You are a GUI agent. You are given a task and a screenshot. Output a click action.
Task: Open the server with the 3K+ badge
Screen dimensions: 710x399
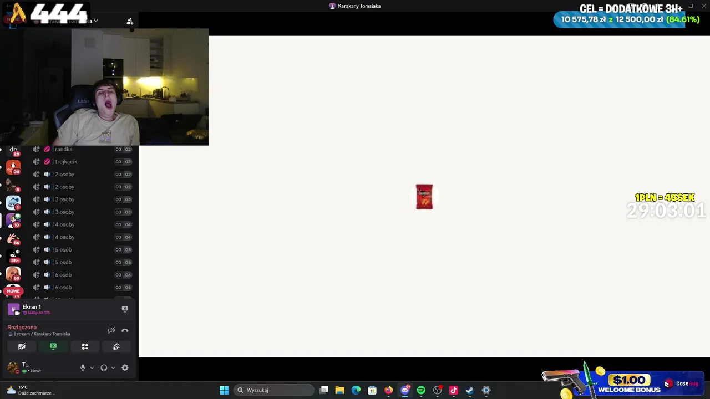(13, 256)
